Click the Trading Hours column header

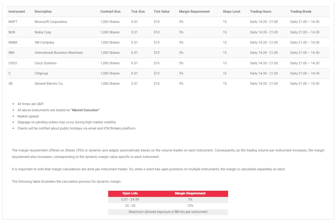point(260,11)
